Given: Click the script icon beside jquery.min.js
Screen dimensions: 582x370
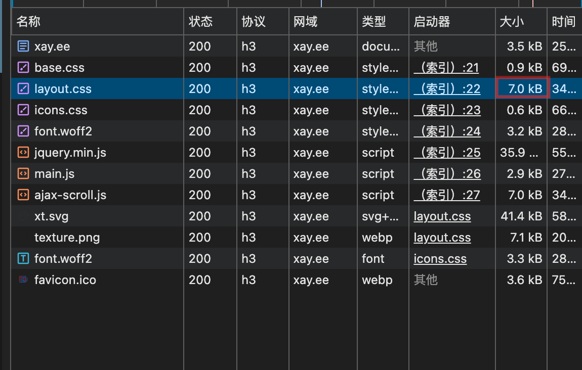Looking at the screenshot, I should 23,152.
